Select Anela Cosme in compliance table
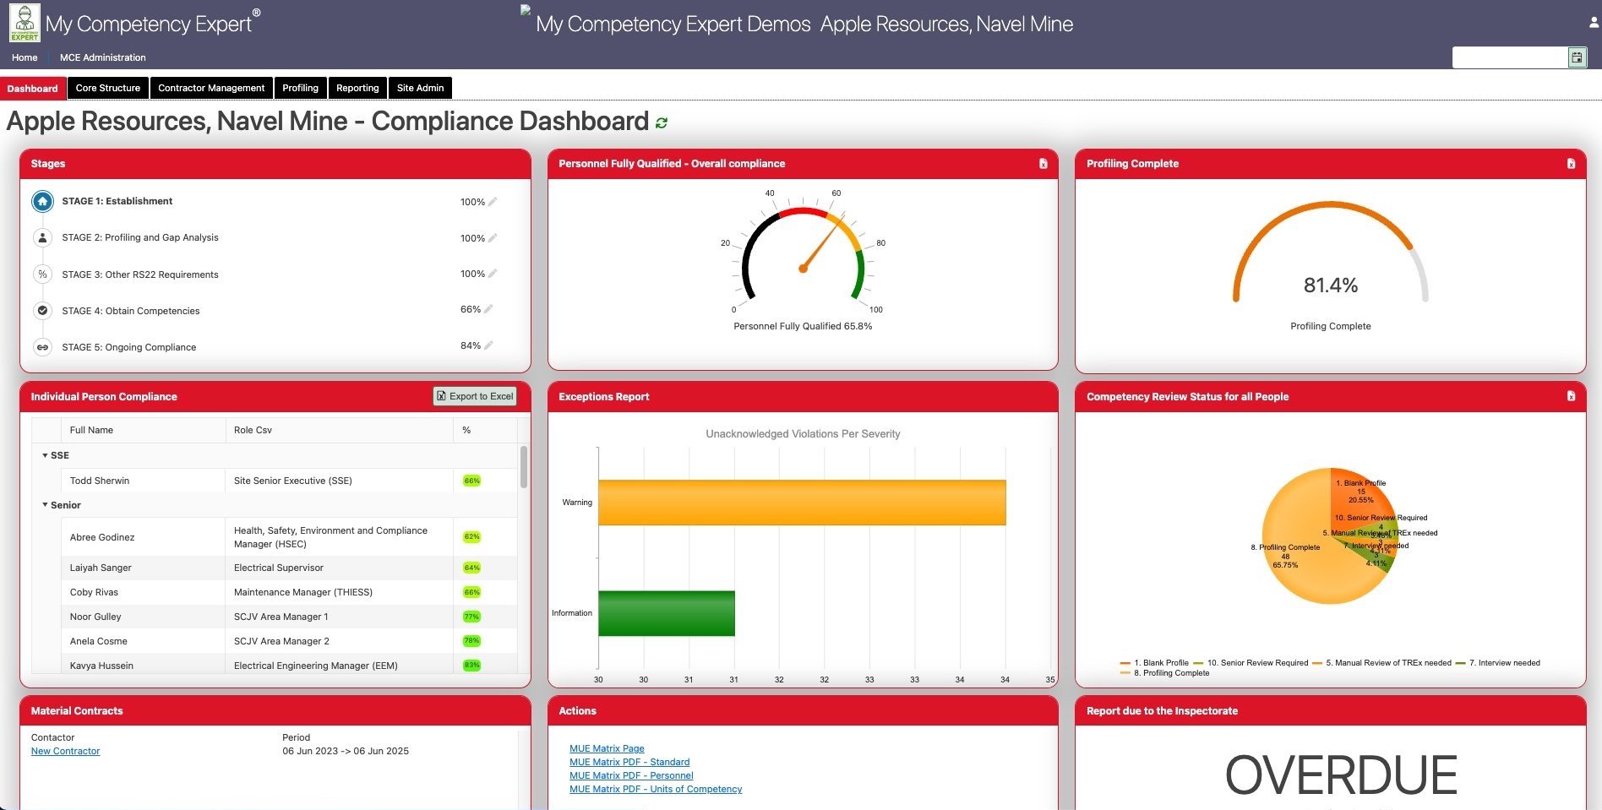This screenshot has width=1602, height=810. point(99,641)
